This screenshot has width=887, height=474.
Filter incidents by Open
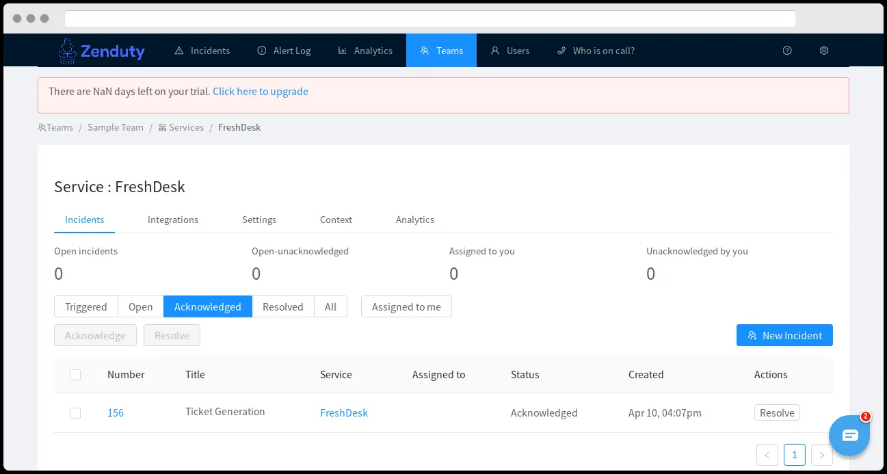[x=141, y=306]
